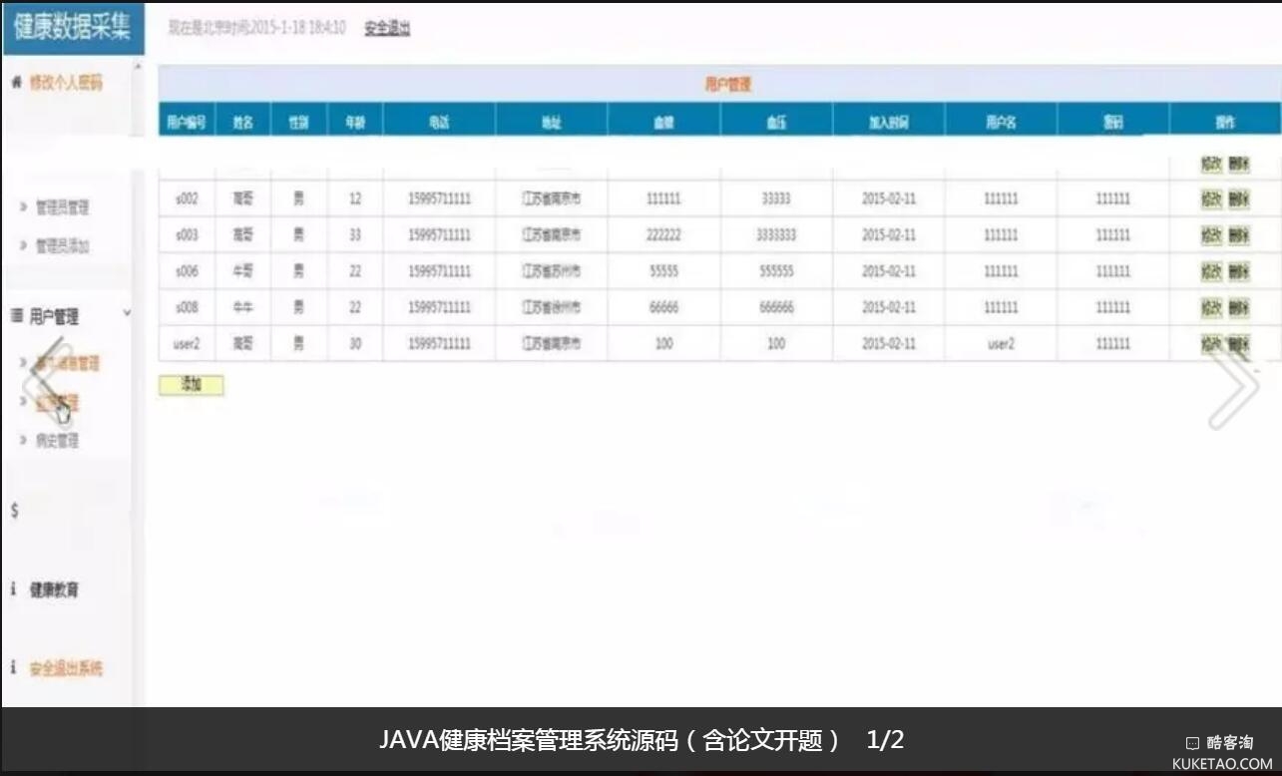The image size is (1282, 776).
Task: Click the user ID cell s002
Action: [187, 198]
